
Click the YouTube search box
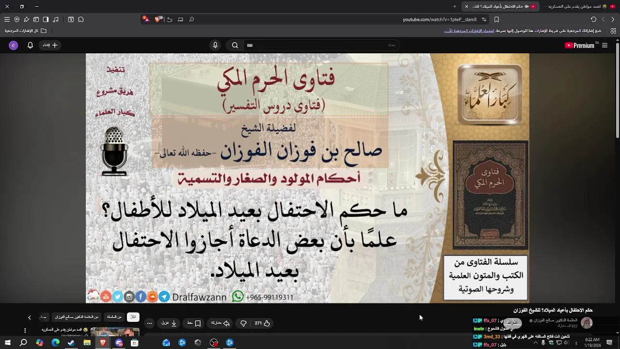coord(322,45)
